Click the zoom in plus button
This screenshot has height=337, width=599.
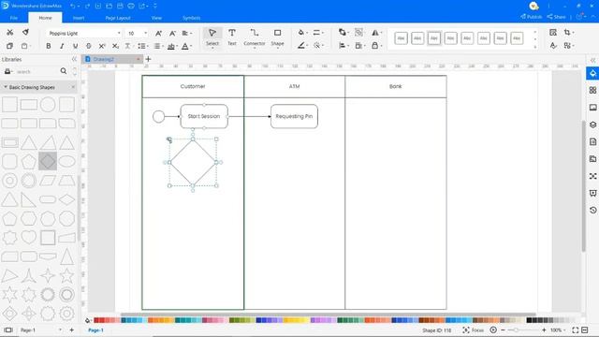[x=544, y=330]
